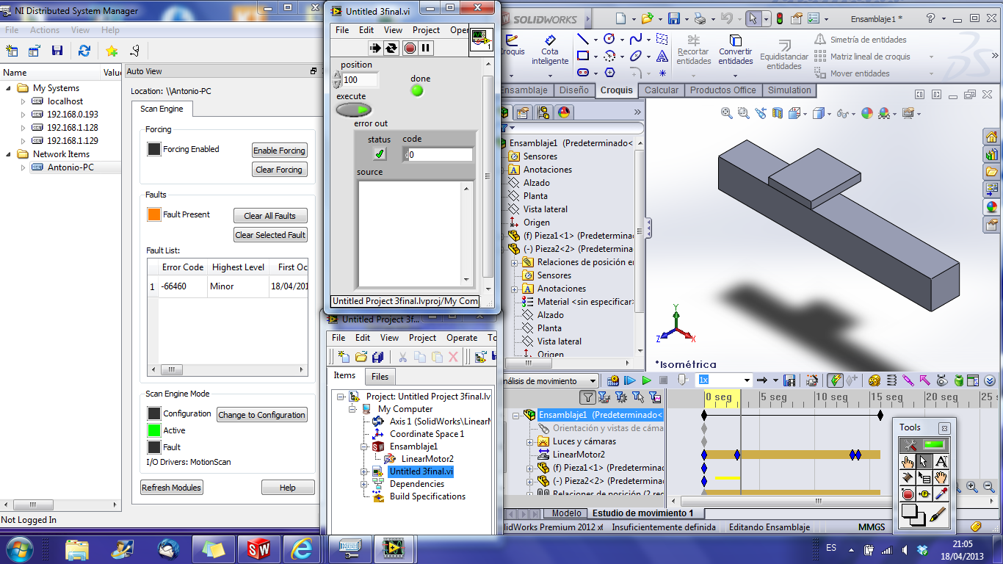Select the Ellipse sketch tool
The width and height of the screenshot is (1003, 564).
pos(636,56)
